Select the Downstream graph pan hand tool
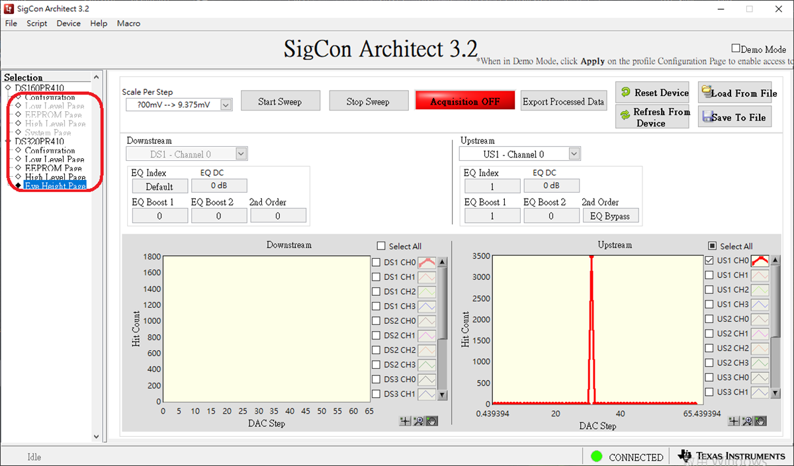 (431, 421)
